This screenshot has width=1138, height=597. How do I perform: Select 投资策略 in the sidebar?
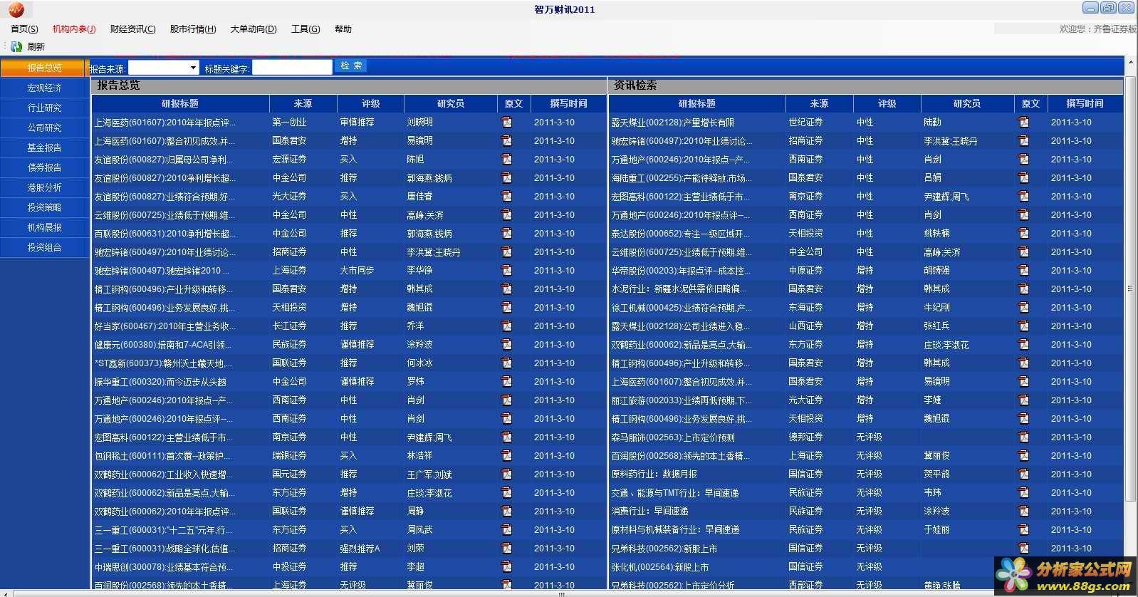coord(44,207)
